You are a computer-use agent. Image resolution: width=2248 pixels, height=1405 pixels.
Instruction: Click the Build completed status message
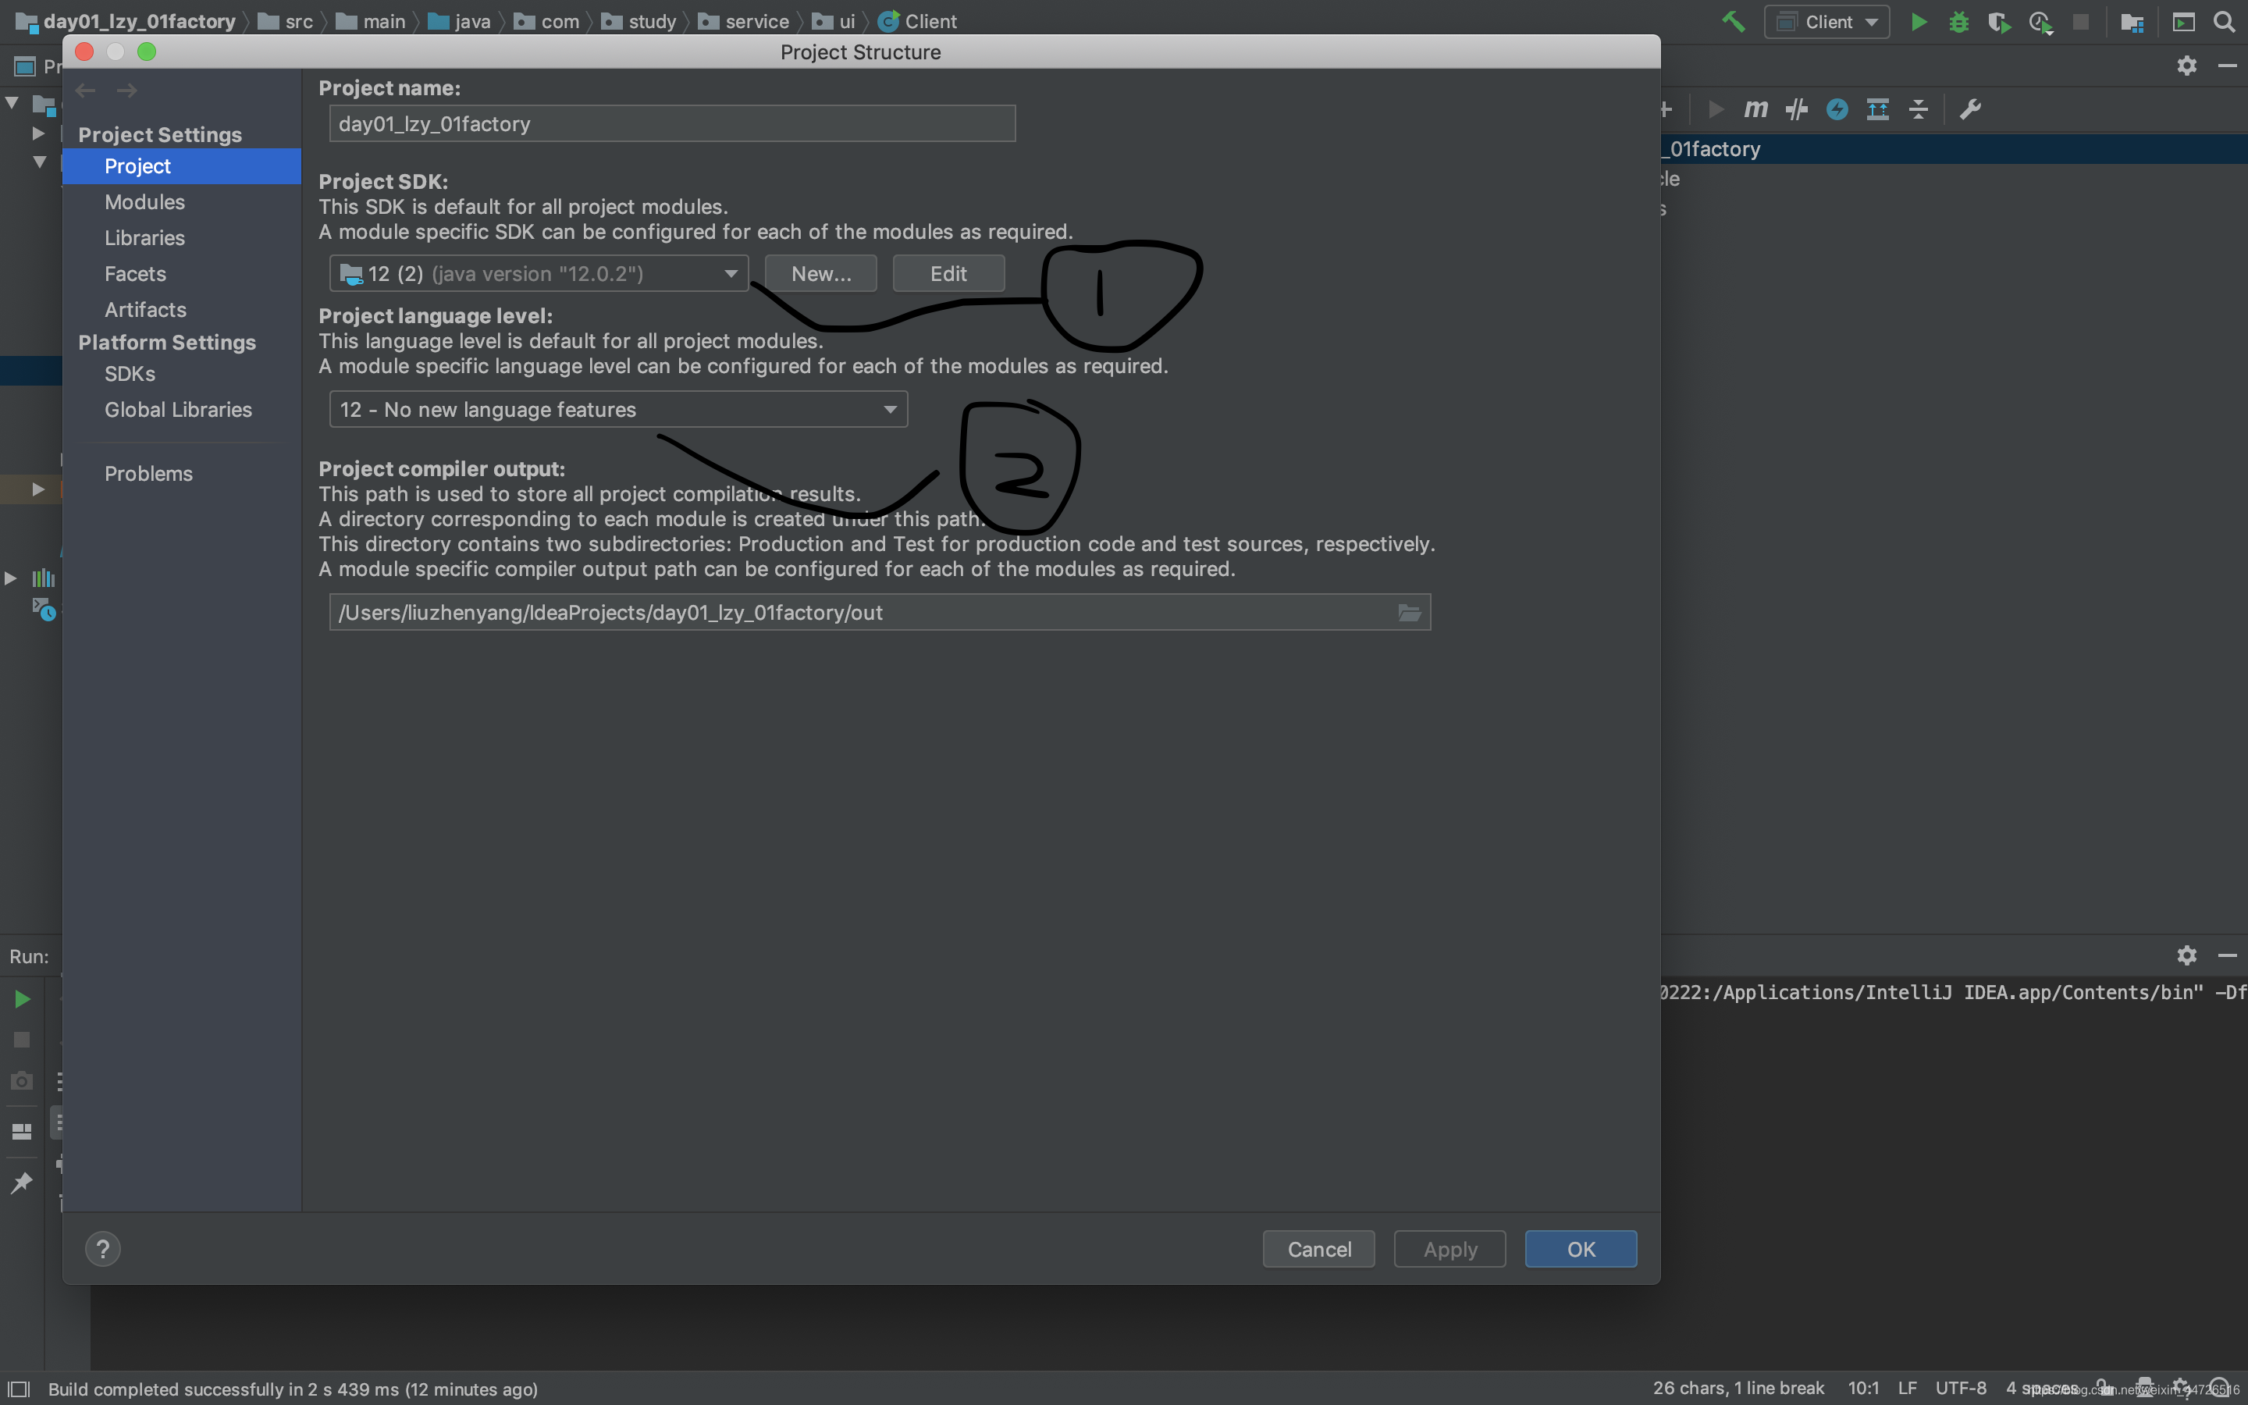tap(293, 1389)
